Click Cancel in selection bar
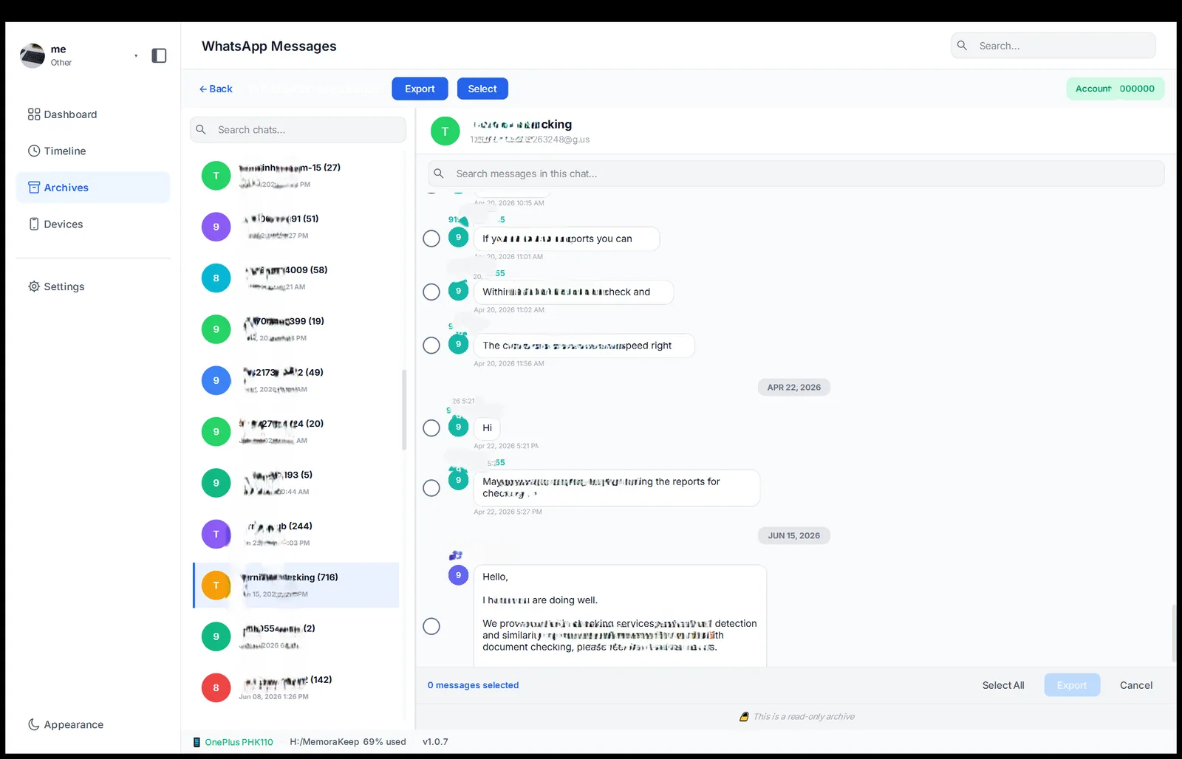This screenshot has width=1182, height=759. tap(1136, 685)
